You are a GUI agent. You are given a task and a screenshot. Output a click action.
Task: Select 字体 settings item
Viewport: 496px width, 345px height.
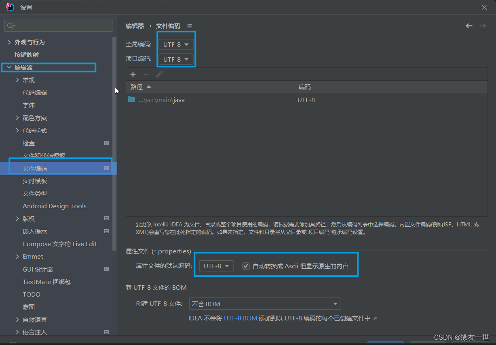click(x=29, y=105)
